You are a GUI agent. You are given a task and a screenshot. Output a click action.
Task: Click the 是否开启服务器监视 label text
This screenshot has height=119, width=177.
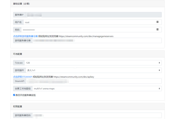(26, 95)
